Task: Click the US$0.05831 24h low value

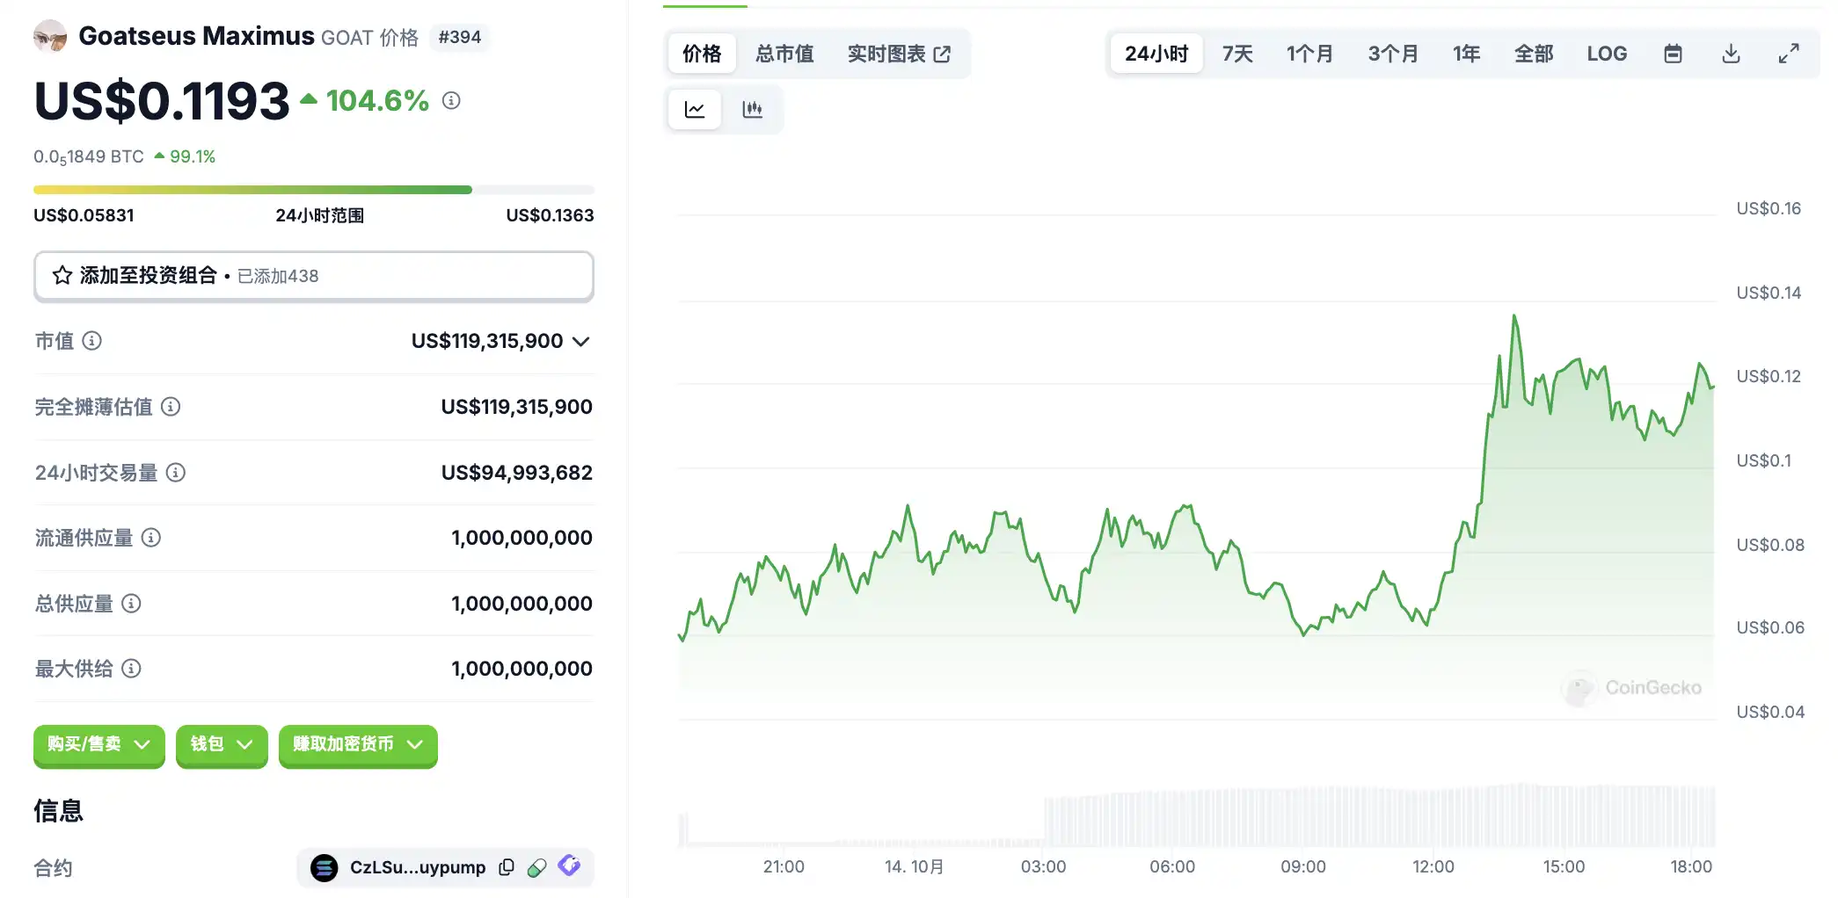Action: (x=84, y=215)
